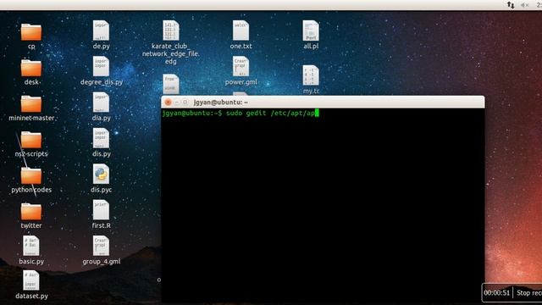The image size is (542, 305).
Task: Select the twitter folder icon
Action: point(31,212)
